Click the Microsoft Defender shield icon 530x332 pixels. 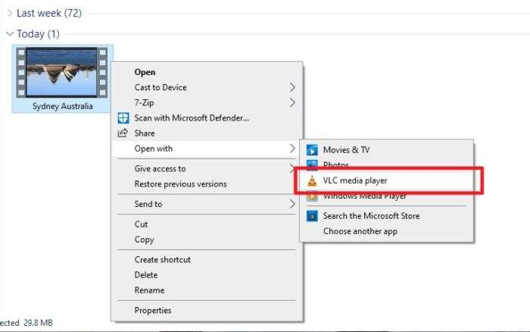tap(123, 117)
